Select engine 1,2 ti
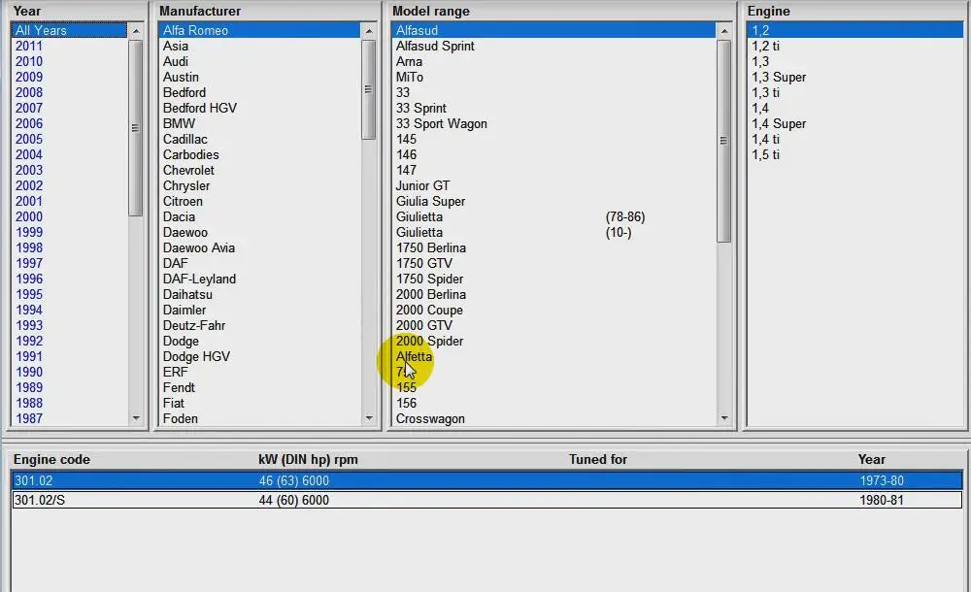 point(765,46)
